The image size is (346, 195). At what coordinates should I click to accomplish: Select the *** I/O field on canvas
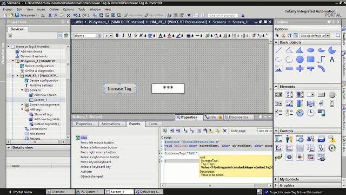tap(168, 88)
